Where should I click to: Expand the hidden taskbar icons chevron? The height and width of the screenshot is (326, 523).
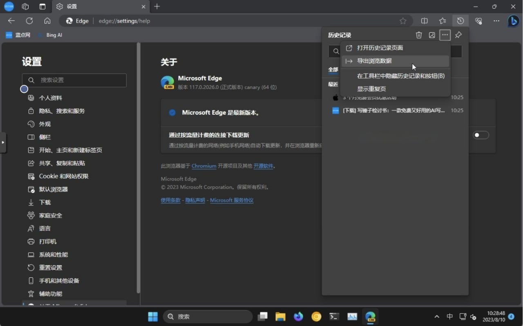(x=437, y=316)
